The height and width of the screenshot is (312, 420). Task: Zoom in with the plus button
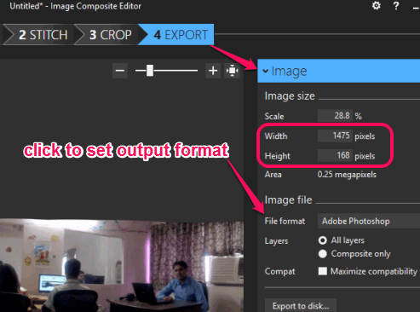(213, 71)
